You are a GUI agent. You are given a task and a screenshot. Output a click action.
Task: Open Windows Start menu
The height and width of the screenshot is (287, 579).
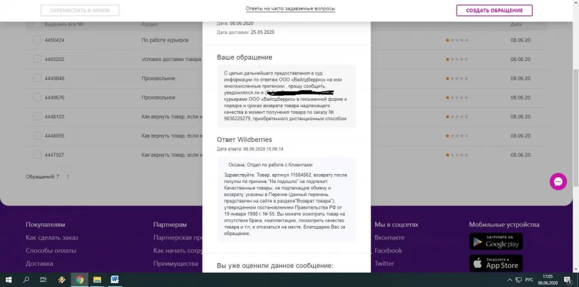pyautogui.click(x=8, y=280)
